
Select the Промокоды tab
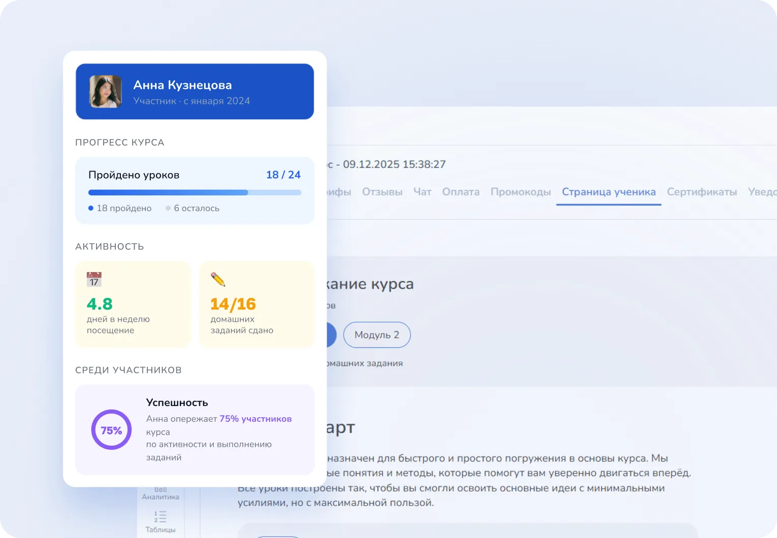521,192
